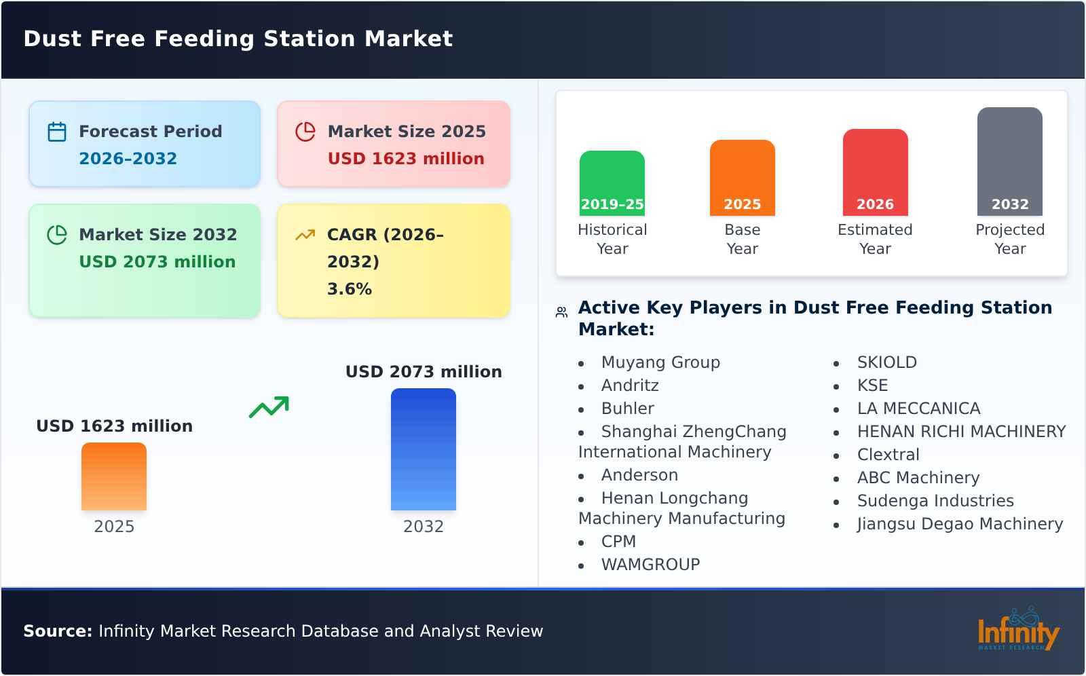Click the pie chart icon beside Market Size 2032
Image resolution: width=1086 pixels, height=676 pixels.
[x=57, y=234]
